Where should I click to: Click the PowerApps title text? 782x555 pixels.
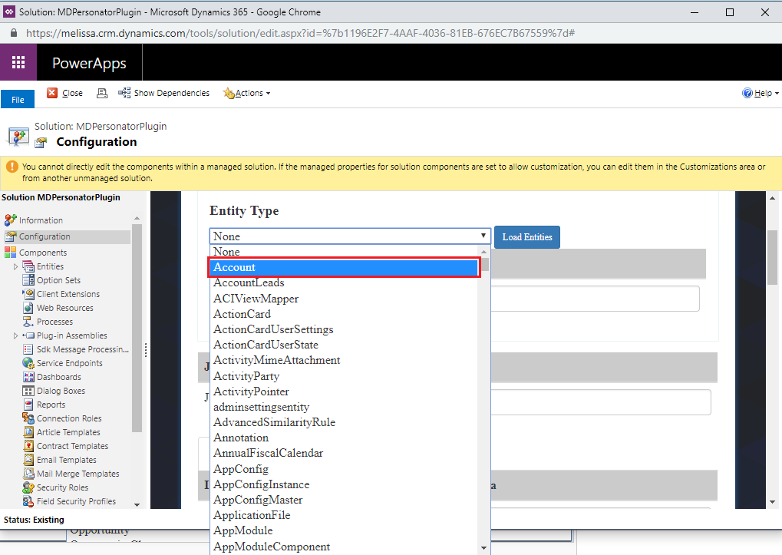(89, 63)
